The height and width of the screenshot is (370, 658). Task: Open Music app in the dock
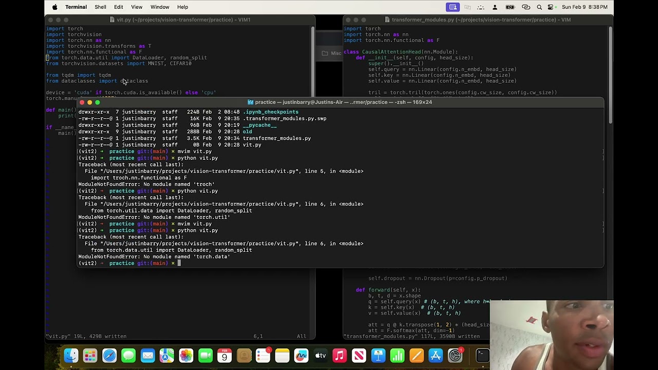[x=339, y=355]
